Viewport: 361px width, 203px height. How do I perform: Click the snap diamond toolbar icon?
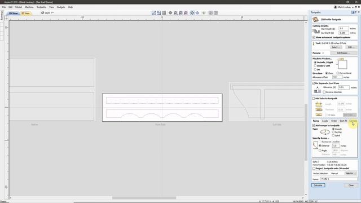tap(170, 13)
